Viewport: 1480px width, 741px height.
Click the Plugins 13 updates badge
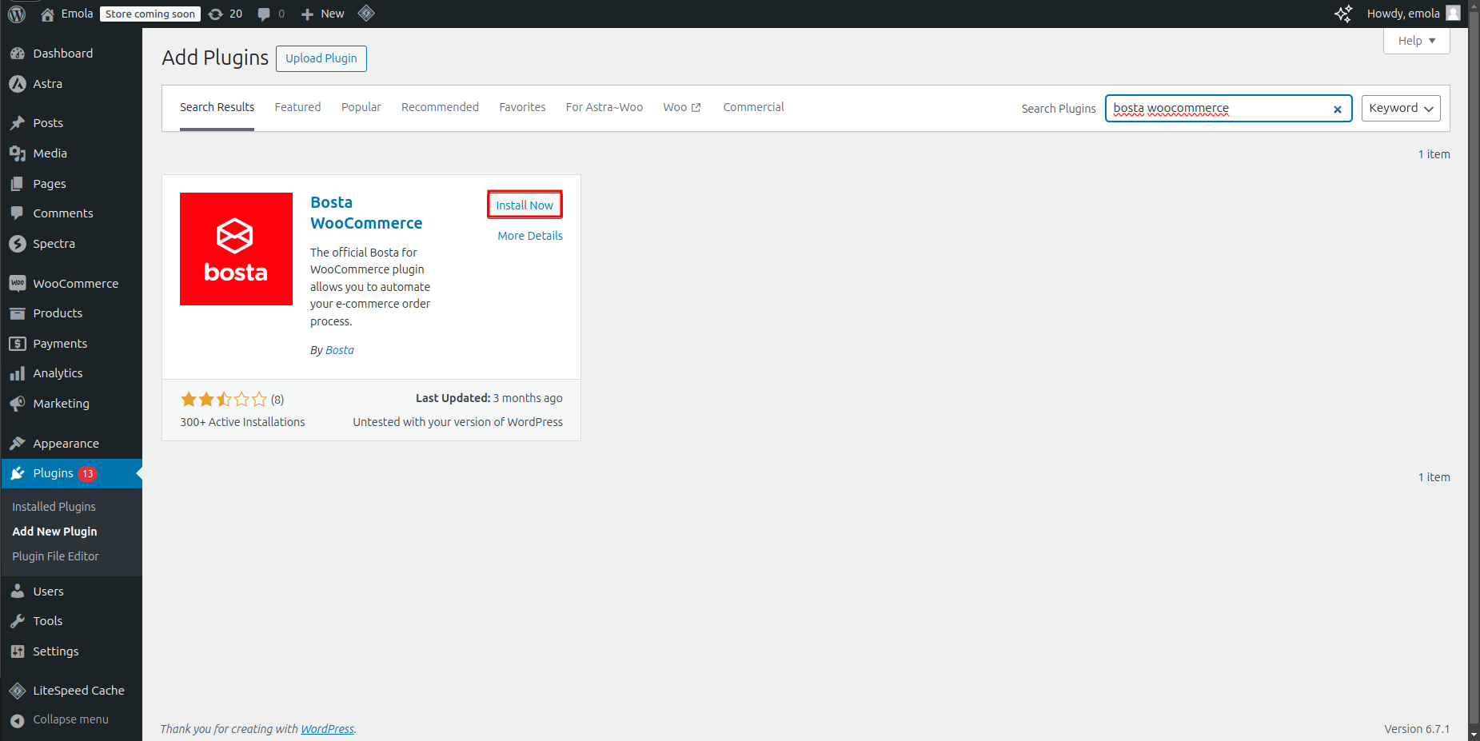pyautogui.click(x=87, y=474)
